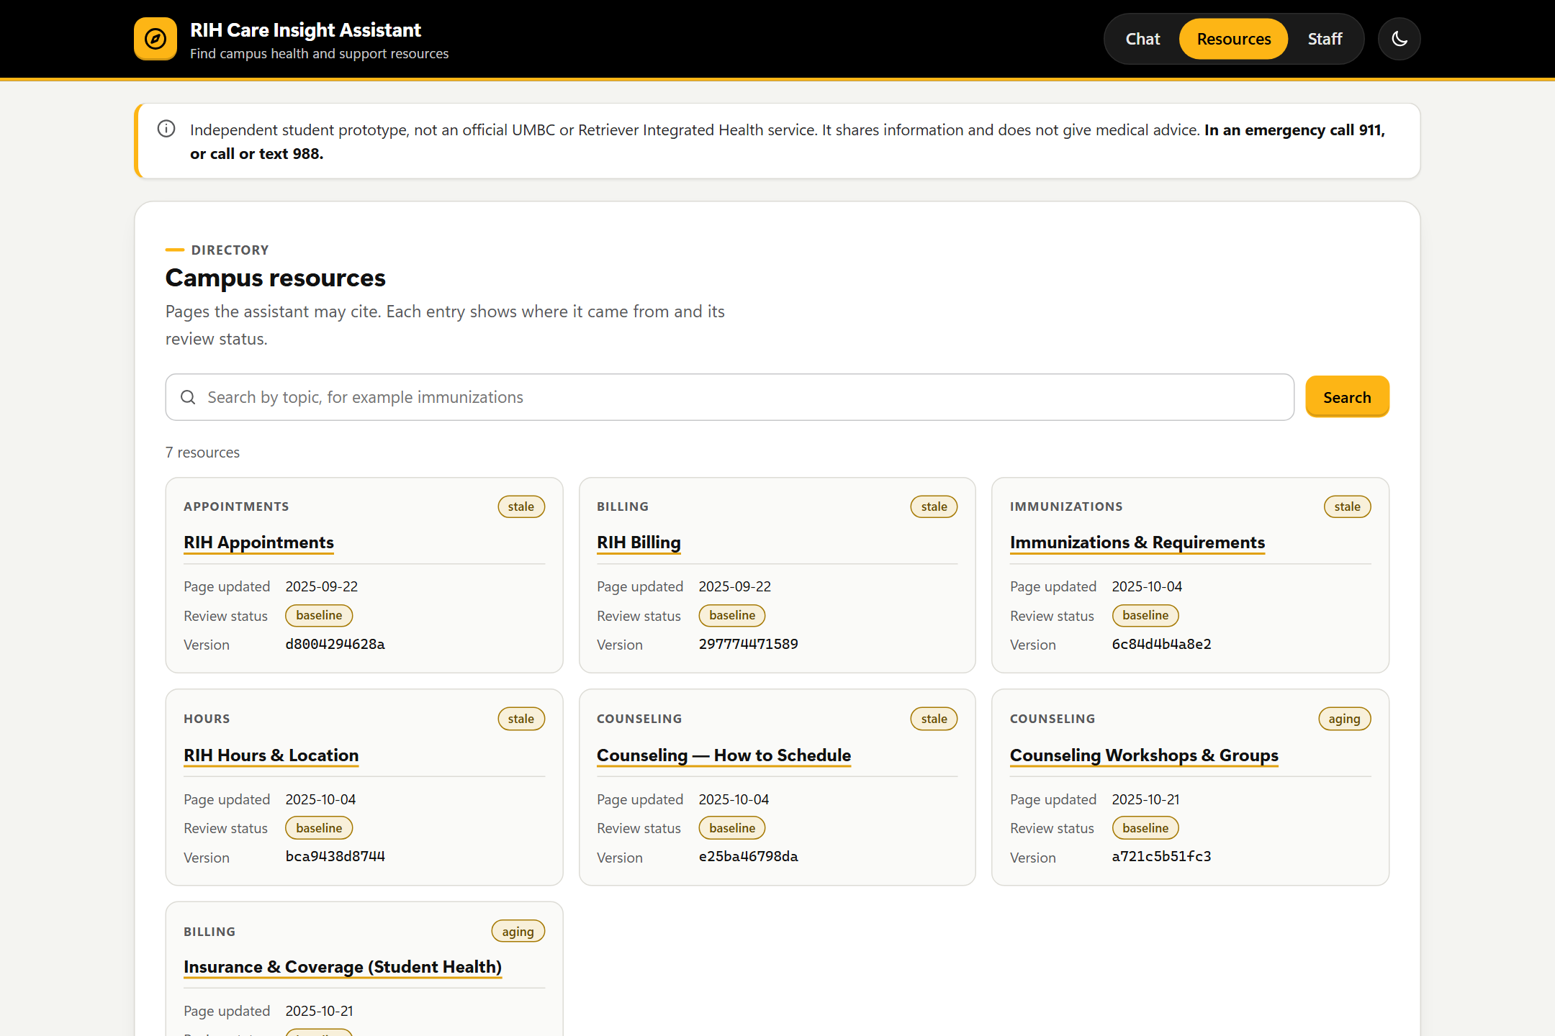Click baseline status in RIH Billing card
Viewport: 1555px width, 1036px height.
pos(732,616)
